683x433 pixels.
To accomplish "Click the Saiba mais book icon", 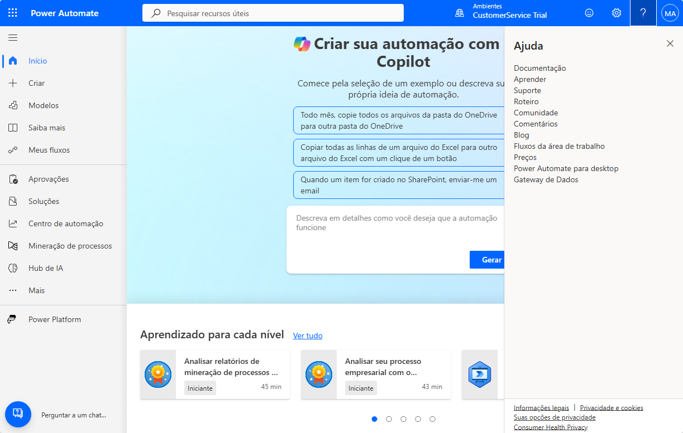I will click(13, 128).
